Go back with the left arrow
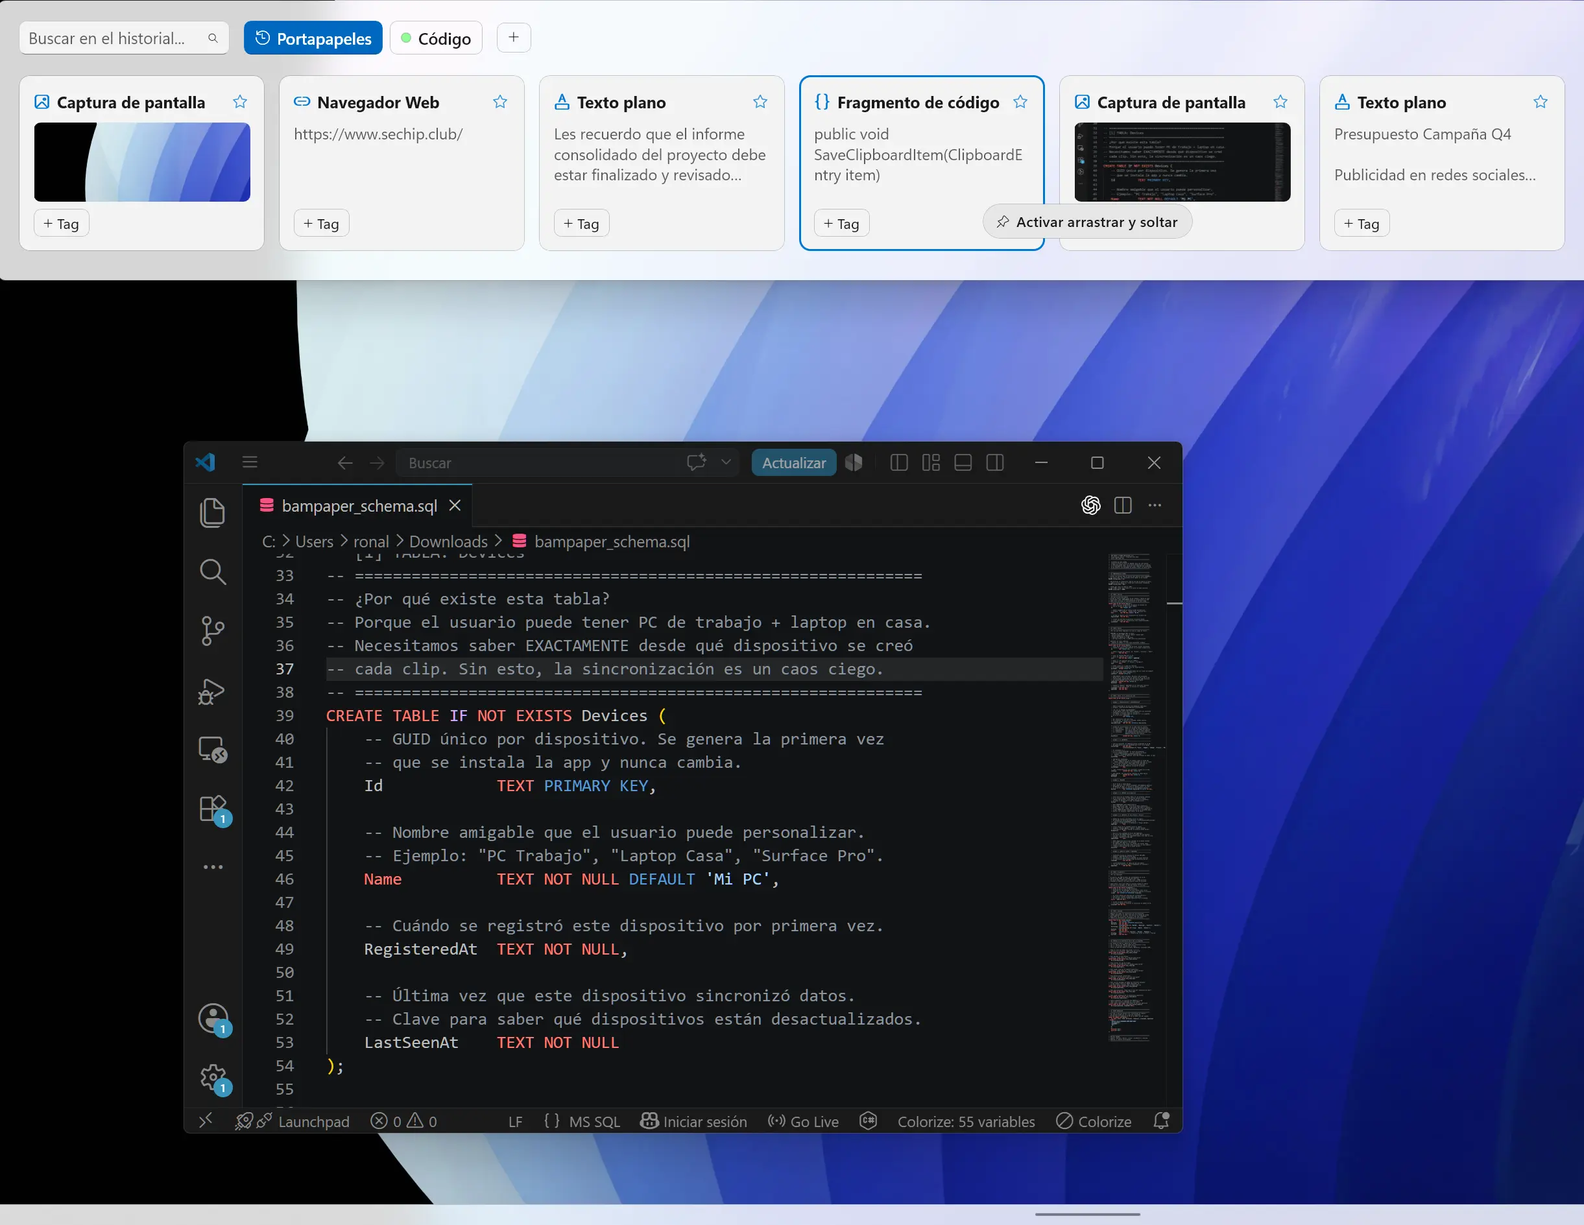The width and height of the screenshot is (1584, 1225). [345, 463]
